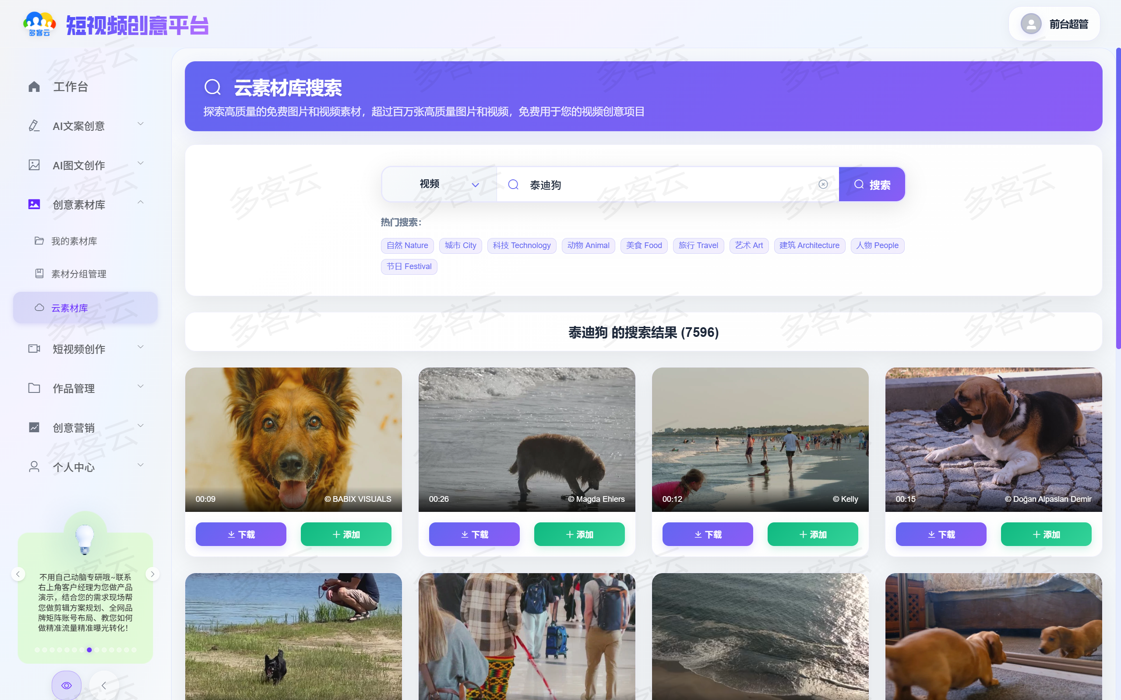Click the 多客云 logo icon
This screenshot has width=1121, height=700.
coord(39,24)
